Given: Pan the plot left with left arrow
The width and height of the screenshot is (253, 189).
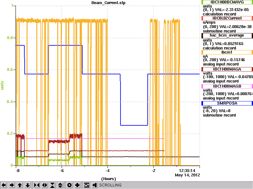Looking at the screenshot, I should 4,185.
